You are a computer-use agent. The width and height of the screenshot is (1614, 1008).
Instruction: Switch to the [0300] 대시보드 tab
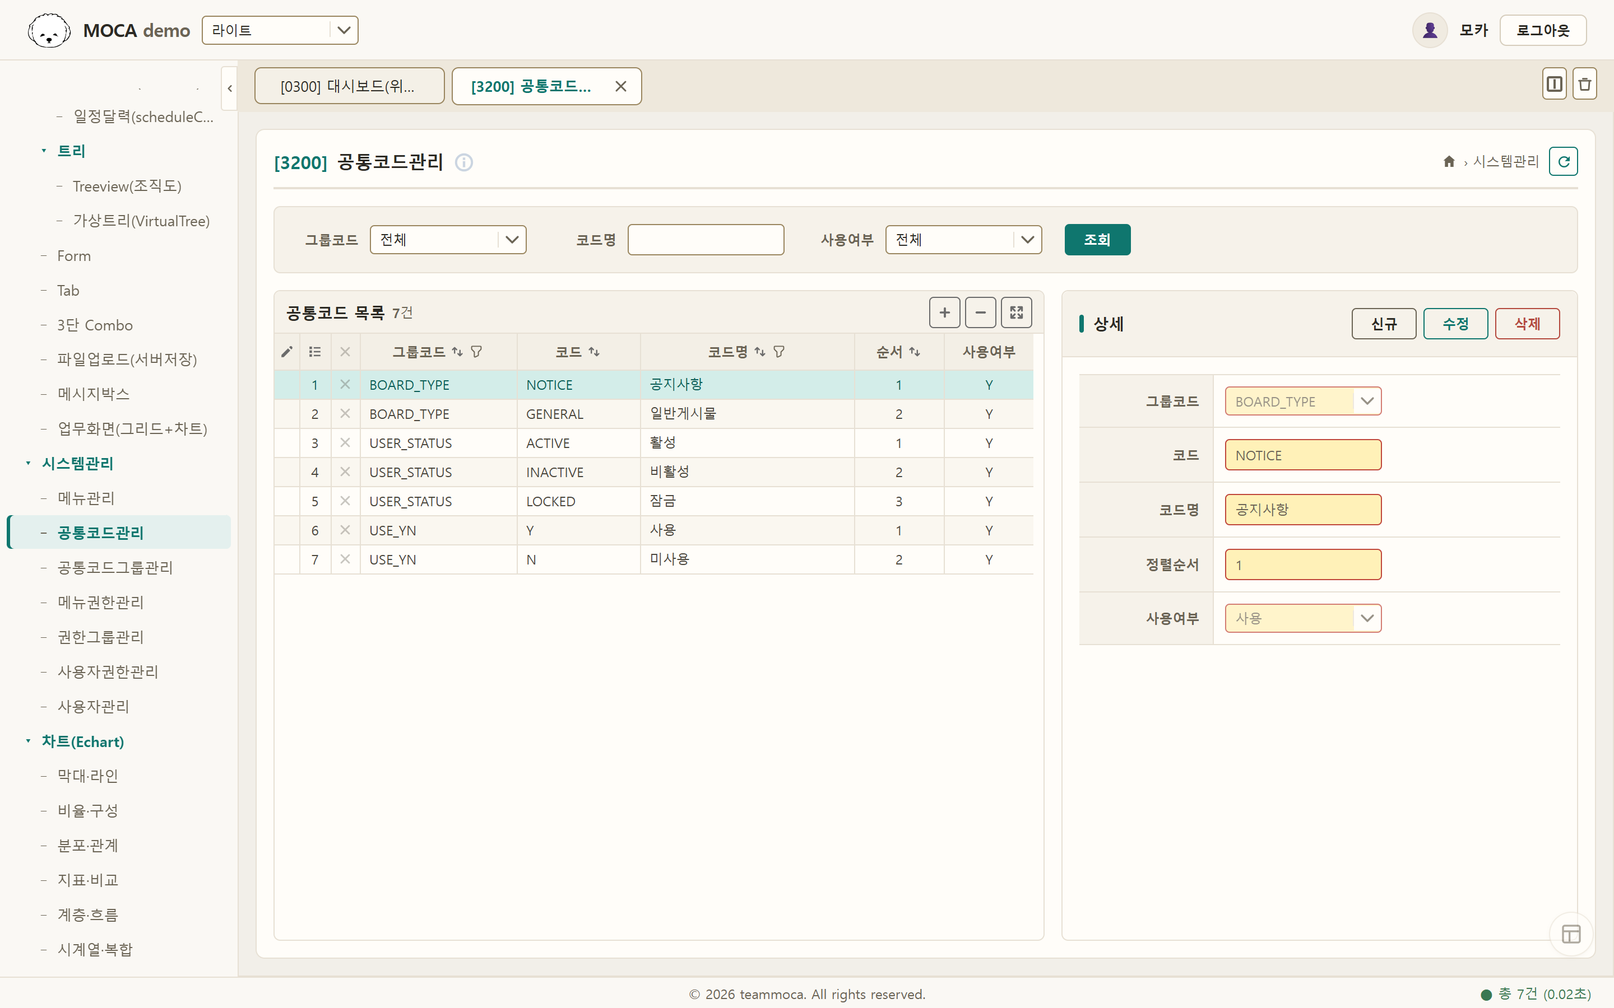point(350,86)
